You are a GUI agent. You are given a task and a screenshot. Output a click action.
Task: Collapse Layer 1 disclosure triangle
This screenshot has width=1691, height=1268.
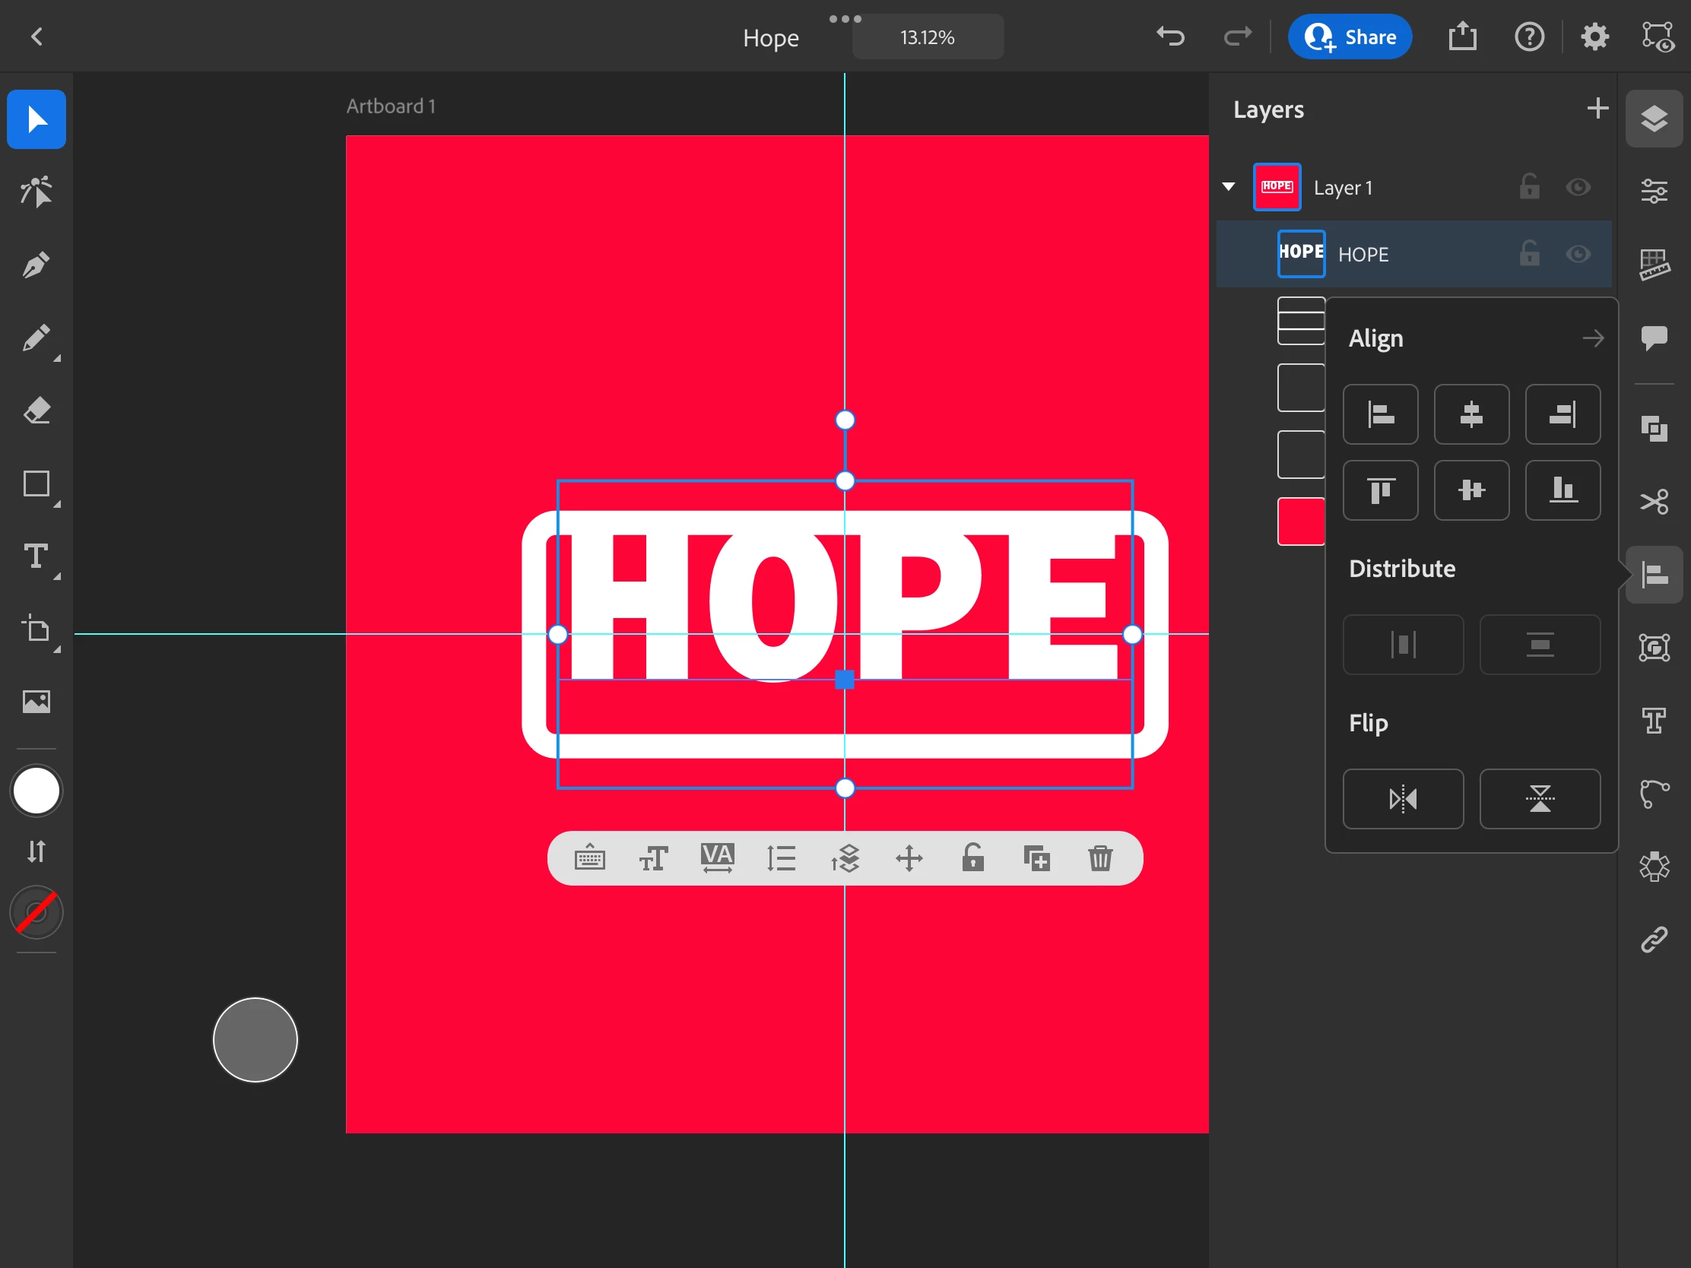tap(1229, 187)
